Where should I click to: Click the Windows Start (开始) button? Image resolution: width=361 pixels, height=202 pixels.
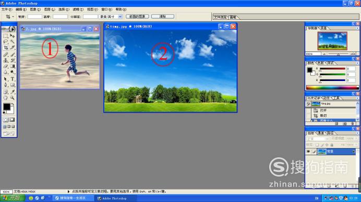click(12, 198)
